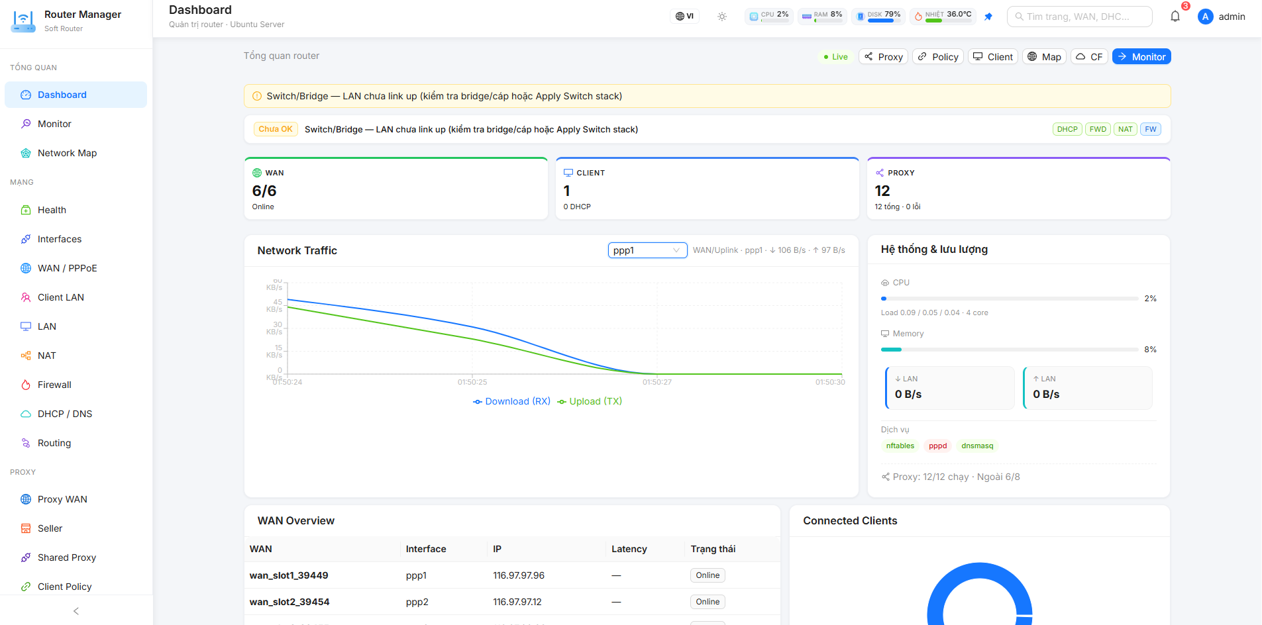Click the pppd service tag
The width and height of the screenshot is (1262, 625).
[937, 446]
